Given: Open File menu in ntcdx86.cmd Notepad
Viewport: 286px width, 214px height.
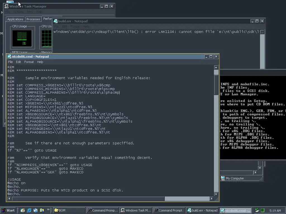Looking at the screenshot, I should (10, 62).
